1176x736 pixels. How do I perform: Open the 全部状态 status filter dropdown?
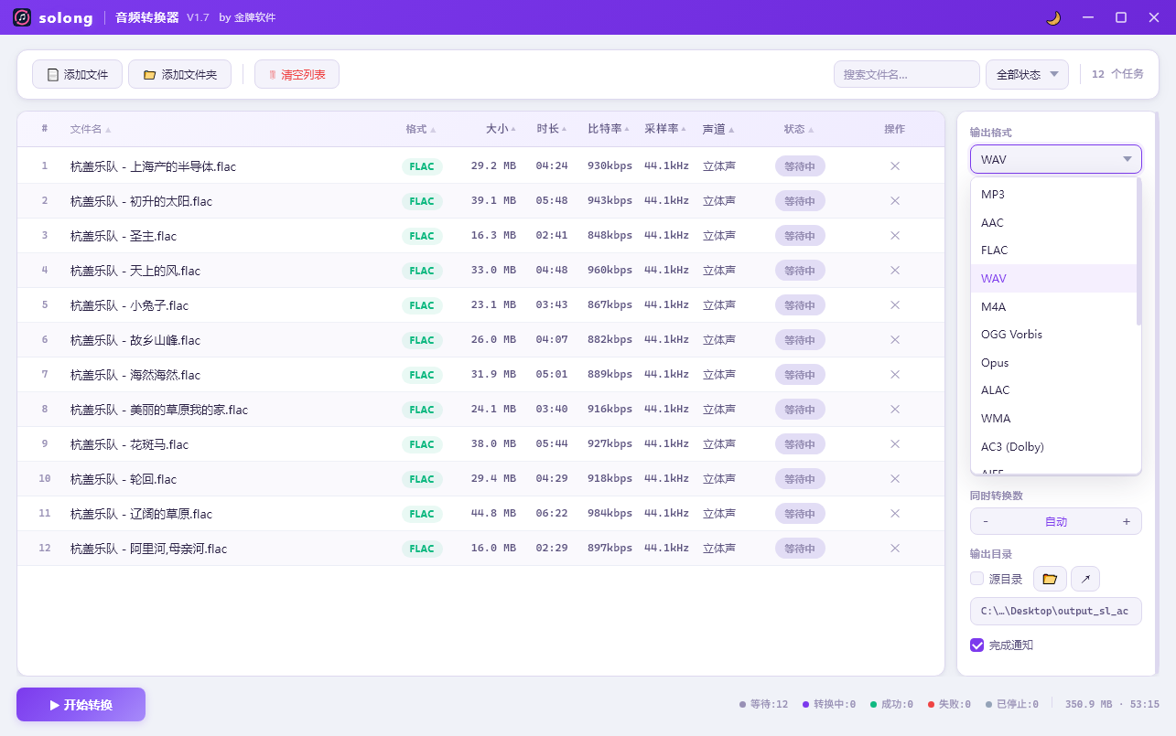[x=1026, y=74]
